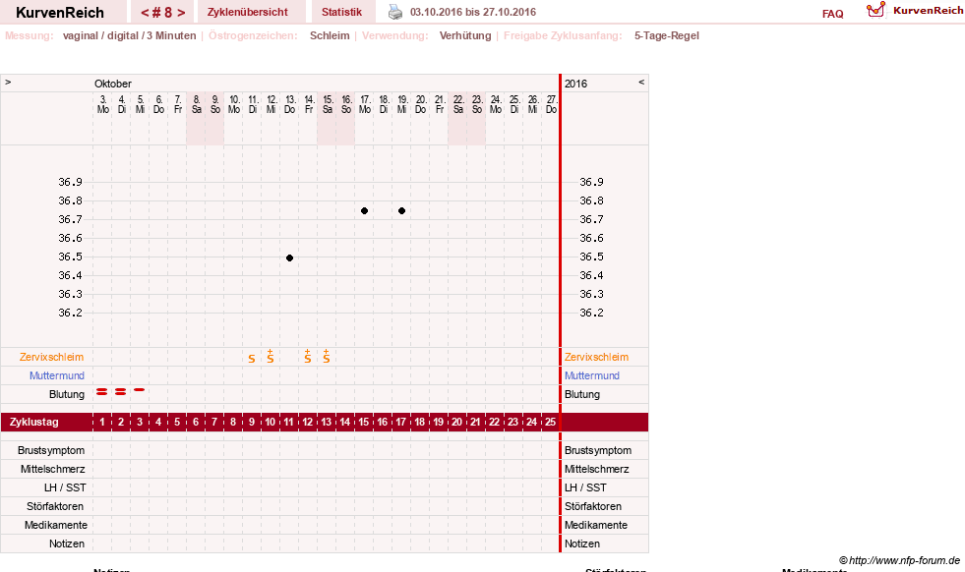Open the nfp-forum.de link
The width and height of the screenshot is (965, 572).
pos(899,560)
